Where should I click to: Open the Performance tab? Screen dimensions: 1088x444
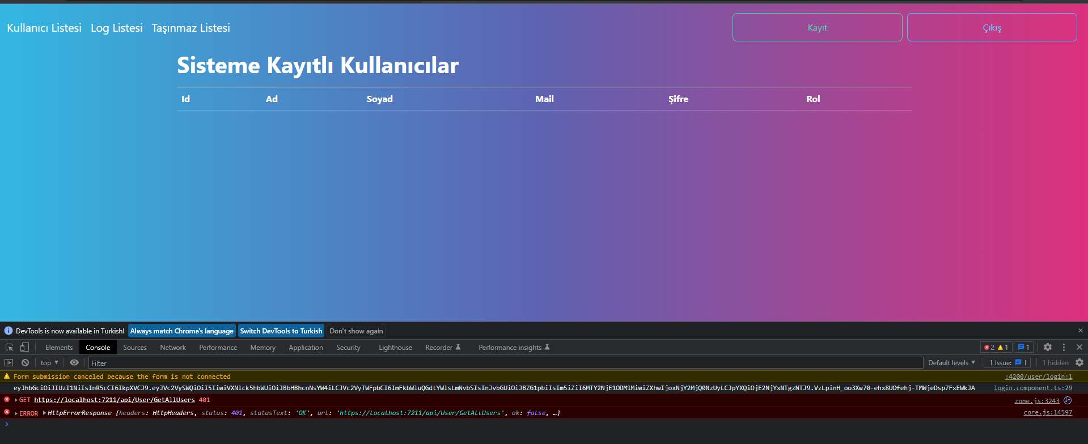pyautogui.click(x=218, y=347)
